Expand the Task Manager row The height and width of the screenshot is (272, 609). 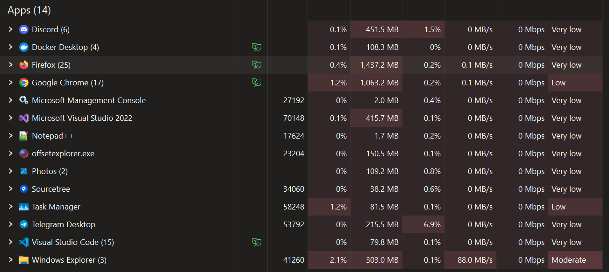[x=10, y=207]
